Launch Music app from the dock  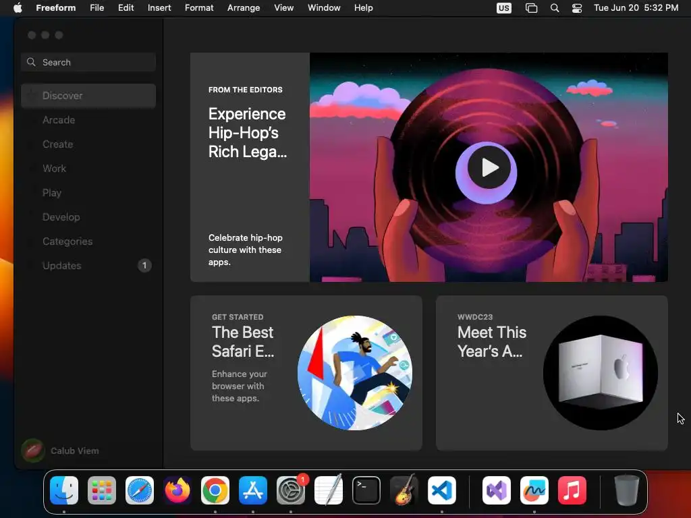572,490
